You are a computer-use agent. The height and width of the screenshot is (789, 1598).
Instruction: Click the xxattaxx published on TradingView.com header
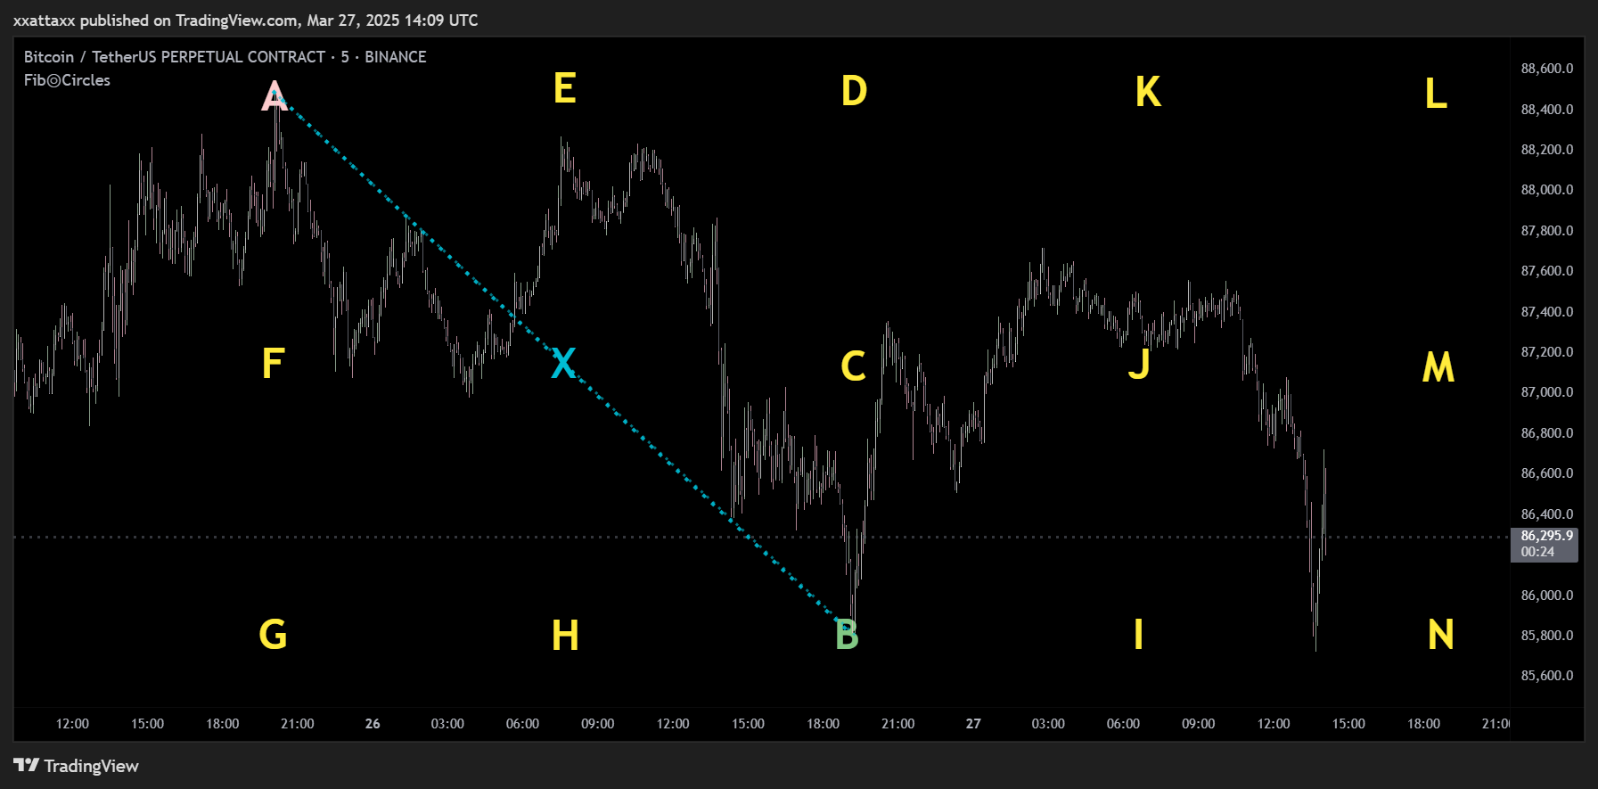(245, 20)
